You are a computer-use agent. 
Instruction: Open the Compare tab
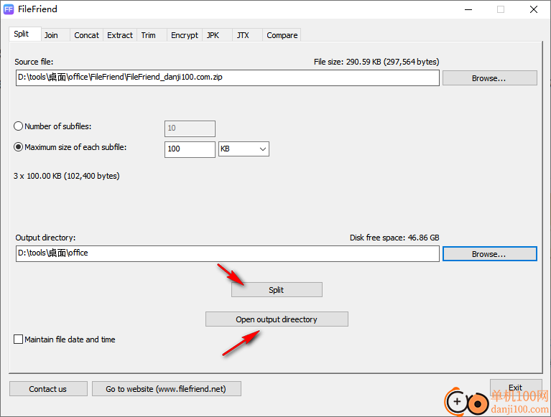(282, 35)
